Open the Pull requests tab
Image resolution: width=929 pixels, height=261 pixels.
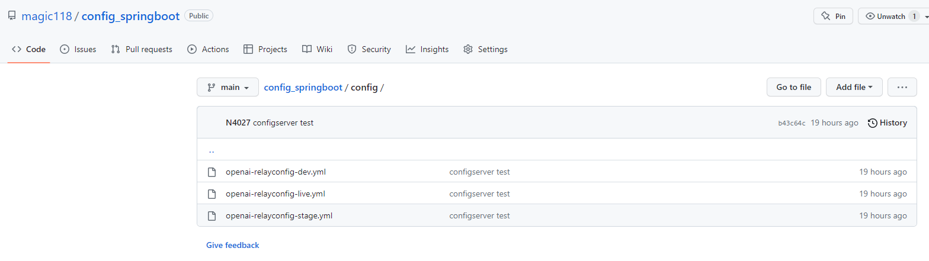(142, 50)
